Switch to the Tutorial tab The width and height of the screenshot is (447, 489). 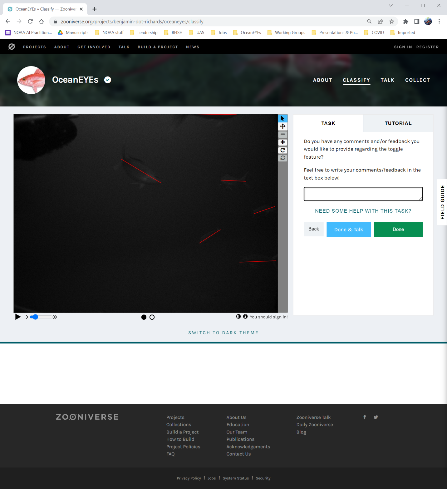click(398, 123)
